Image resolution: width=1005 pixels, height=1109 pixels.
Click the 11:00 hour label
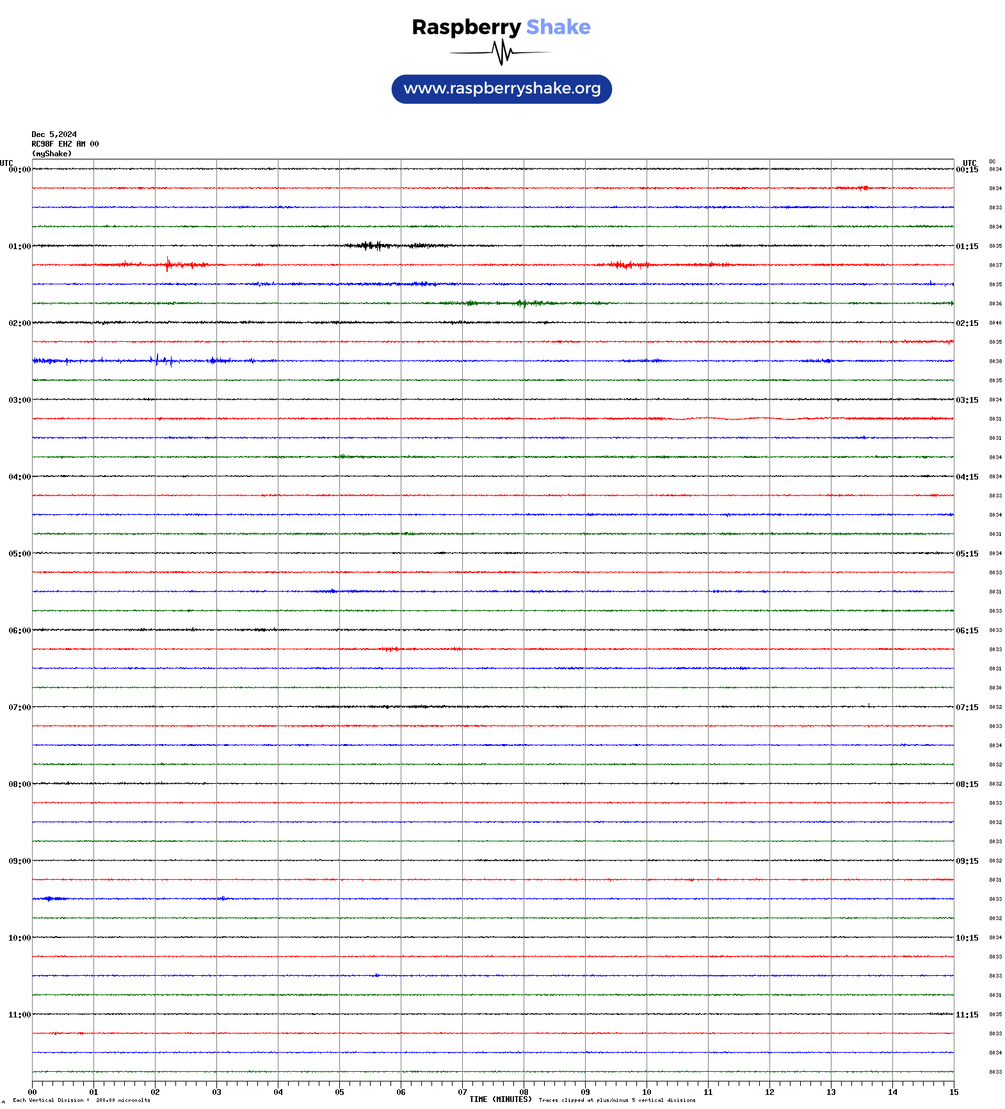(x=20, y=1015)
